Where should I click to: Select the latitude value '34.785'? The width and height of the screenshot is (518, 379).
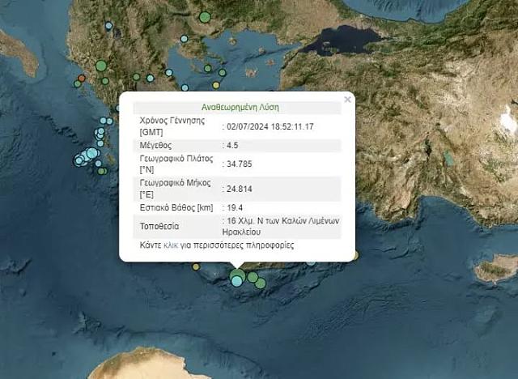tap(240, 164)
